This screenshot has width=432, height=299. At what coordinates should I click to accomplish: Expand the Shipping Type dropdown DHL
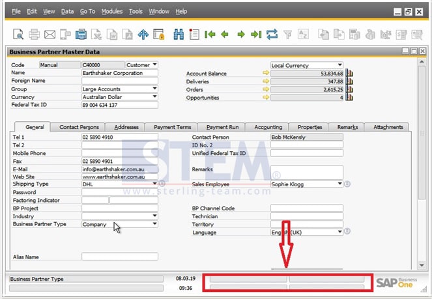[x=155, y=184]
